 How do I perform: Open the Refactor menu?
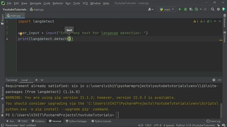(x=58, y=3)
